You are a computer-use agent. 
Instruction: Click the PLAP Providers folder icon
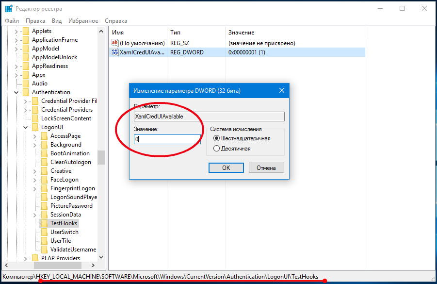(35, 258)
